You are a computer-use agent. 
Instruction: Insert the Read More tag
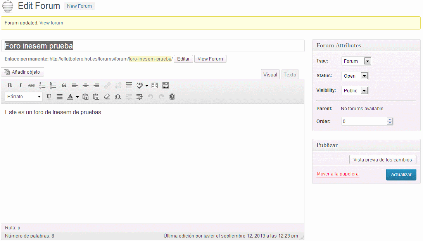pos(129,85)
